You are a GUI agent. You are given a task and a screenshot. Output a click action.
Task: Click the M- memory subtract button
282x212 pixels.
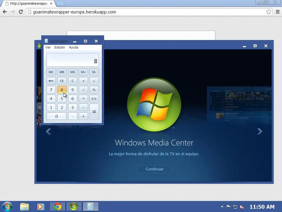[x=94, y=72]
